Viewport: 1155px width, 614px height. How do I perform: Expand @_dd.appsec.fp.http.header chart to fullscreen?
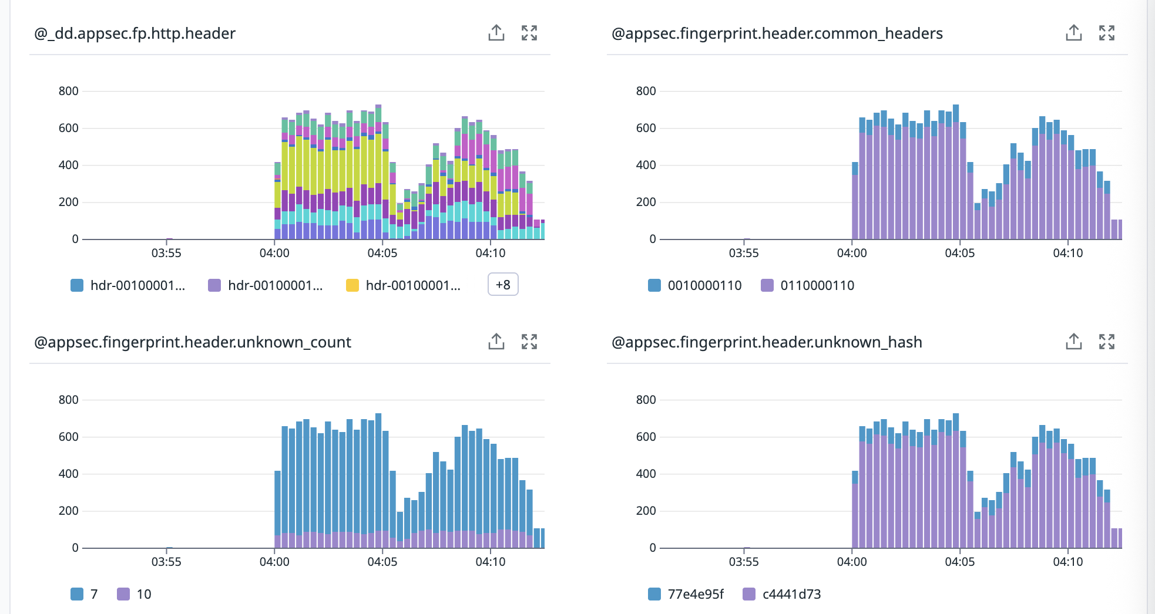(529, 33)
